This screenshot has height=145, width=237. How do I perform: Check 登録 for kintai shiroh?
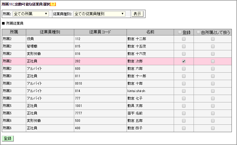184,91
